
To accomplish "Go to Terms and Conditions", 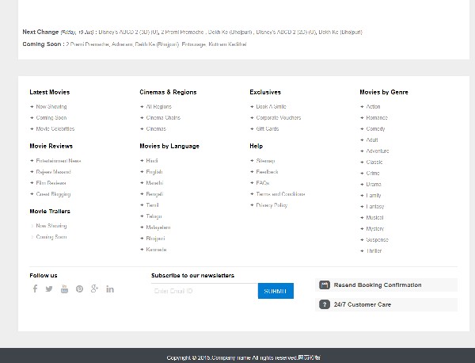I will coord(280,194).
